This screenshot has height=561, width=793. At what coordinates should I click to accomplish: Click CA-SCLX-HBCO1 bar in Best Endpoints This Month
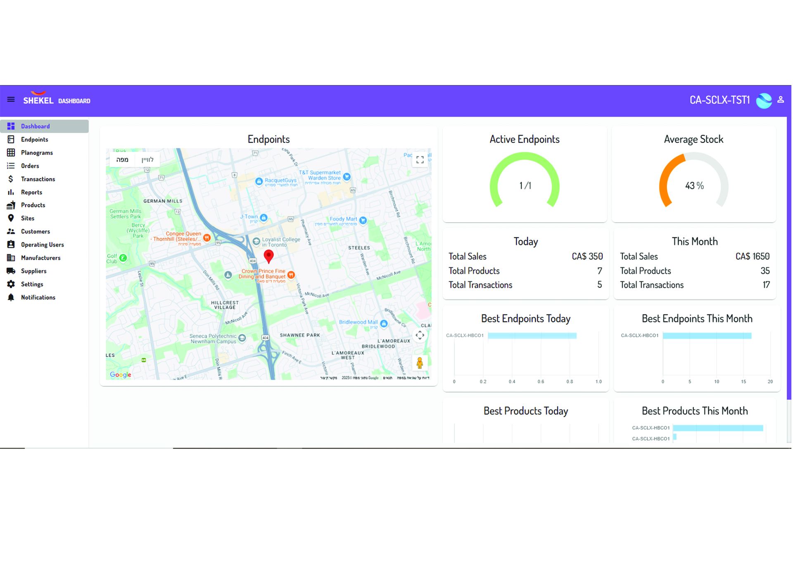click(x=707, y=336)
